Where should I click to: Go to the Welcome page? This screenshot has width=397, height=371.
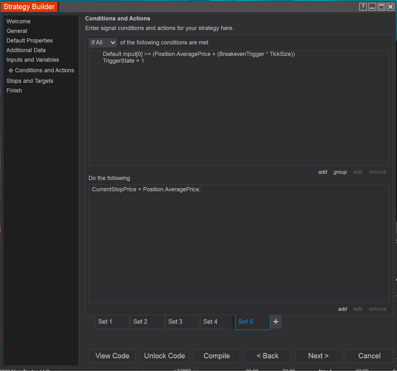coord(19,21)
